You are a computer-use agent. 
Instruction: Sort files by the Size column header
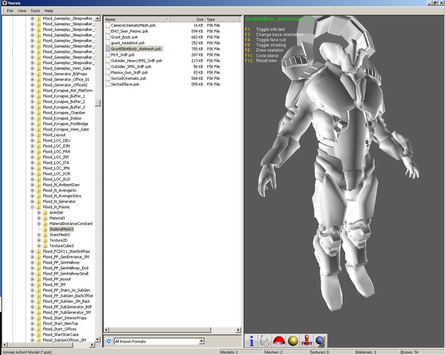(x=188, y=19)
